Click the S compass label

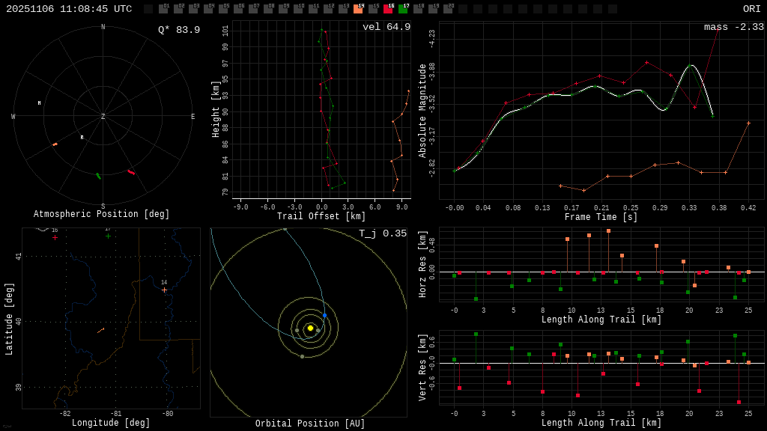point(103,207)
